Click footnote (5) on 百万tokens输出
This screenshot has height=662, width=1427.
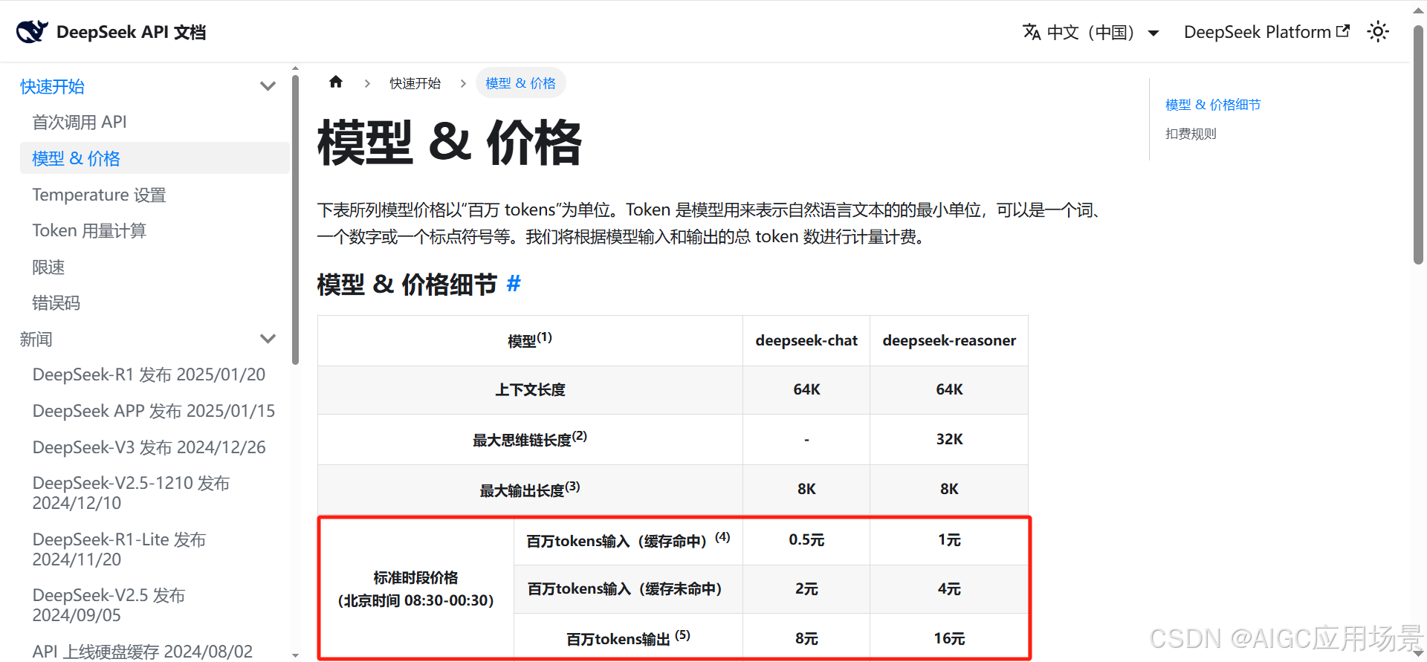682,635
